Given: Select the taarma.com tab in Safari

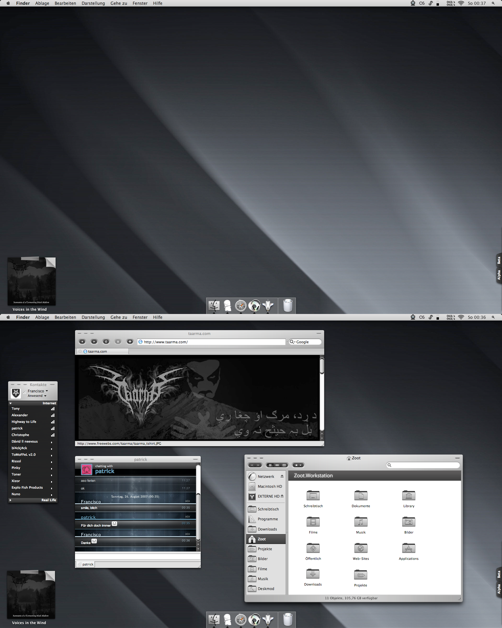Looking at the screenshot, I should [x=103, y=351].
